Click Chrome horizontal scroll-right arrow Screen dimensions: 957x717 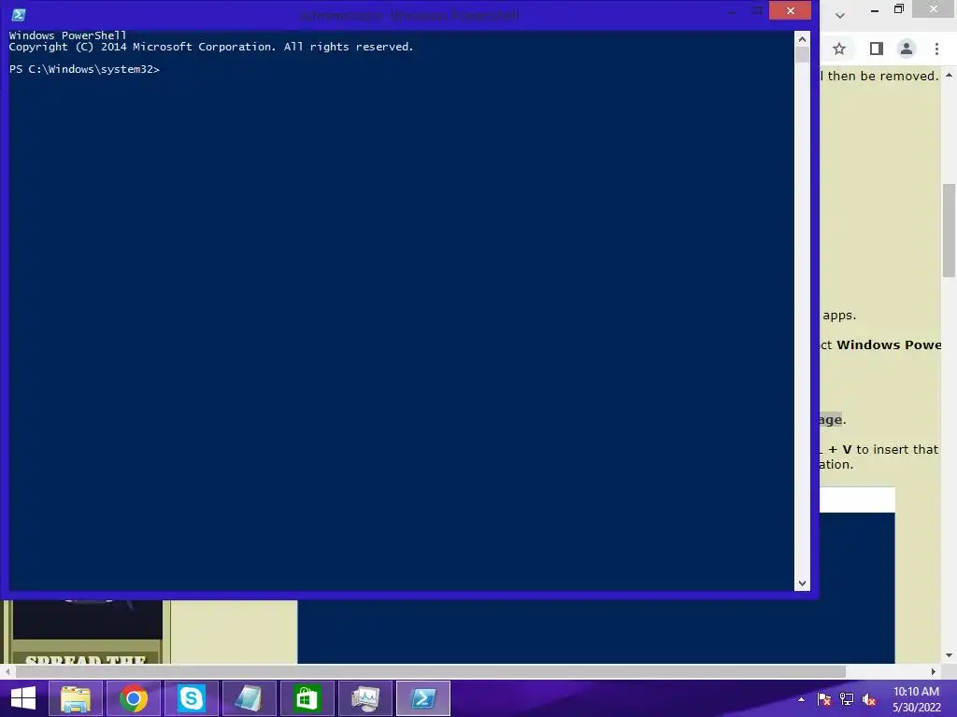[x=934, y=671]
